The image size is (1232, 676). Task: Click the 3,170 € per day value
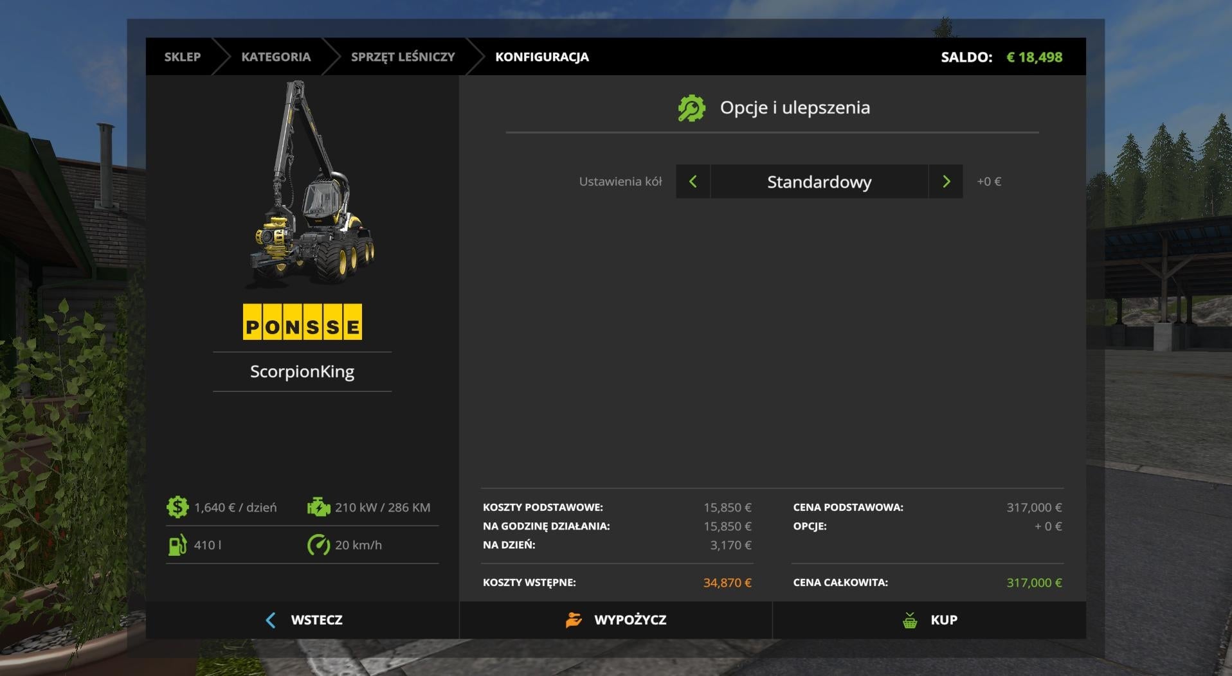click(730, 545)
